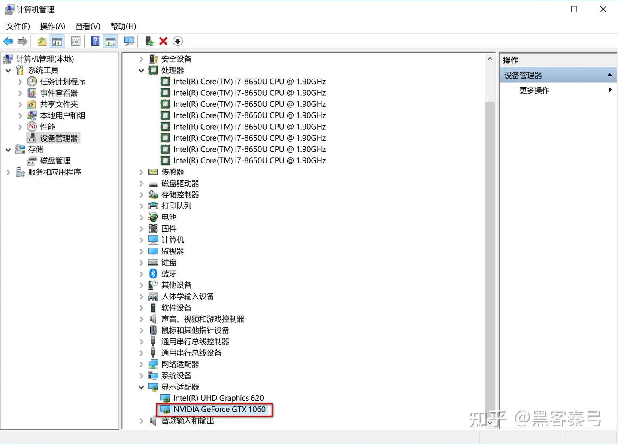Image resolution: width=618 pixels, height=444 pixels.
Task: Select the keyboard icon beside 键盘
Action: [153, 262]
